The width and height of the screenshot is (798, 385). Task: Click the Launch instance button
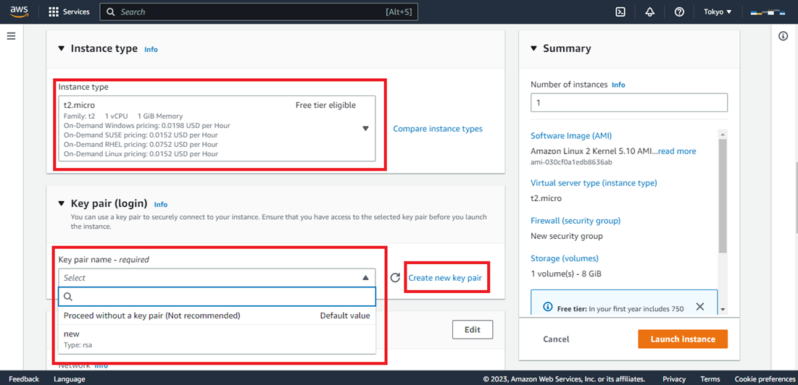coord(683,339)
